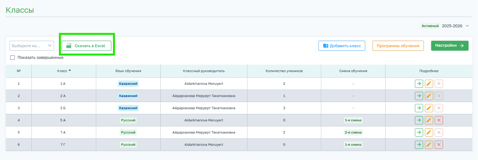478x160 pixels.
Task: Click student count 3 in row 2 Б
Action: coord(284,108)
